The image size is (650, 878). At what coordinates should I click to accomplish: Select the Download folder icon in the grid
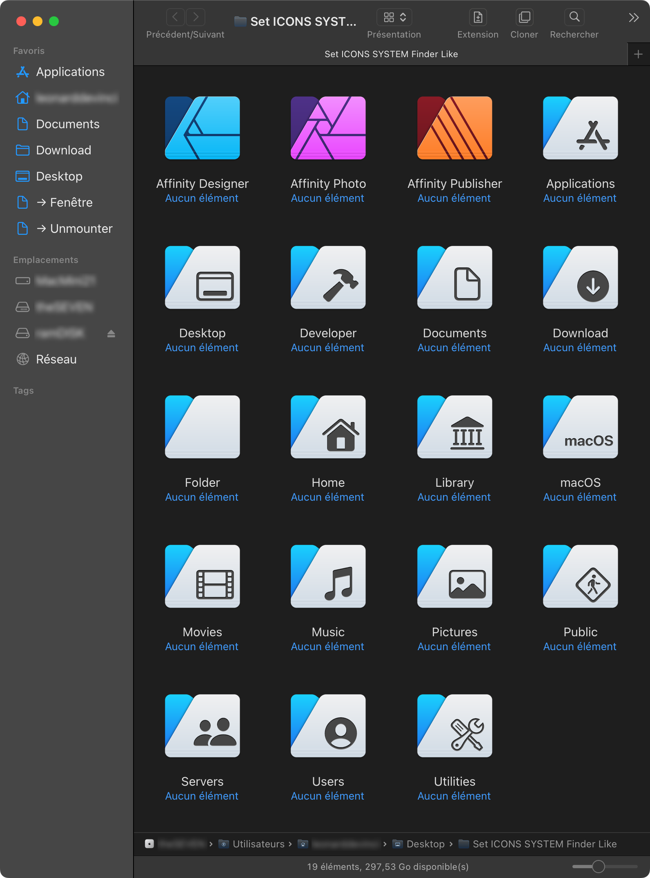coord(580,277)
